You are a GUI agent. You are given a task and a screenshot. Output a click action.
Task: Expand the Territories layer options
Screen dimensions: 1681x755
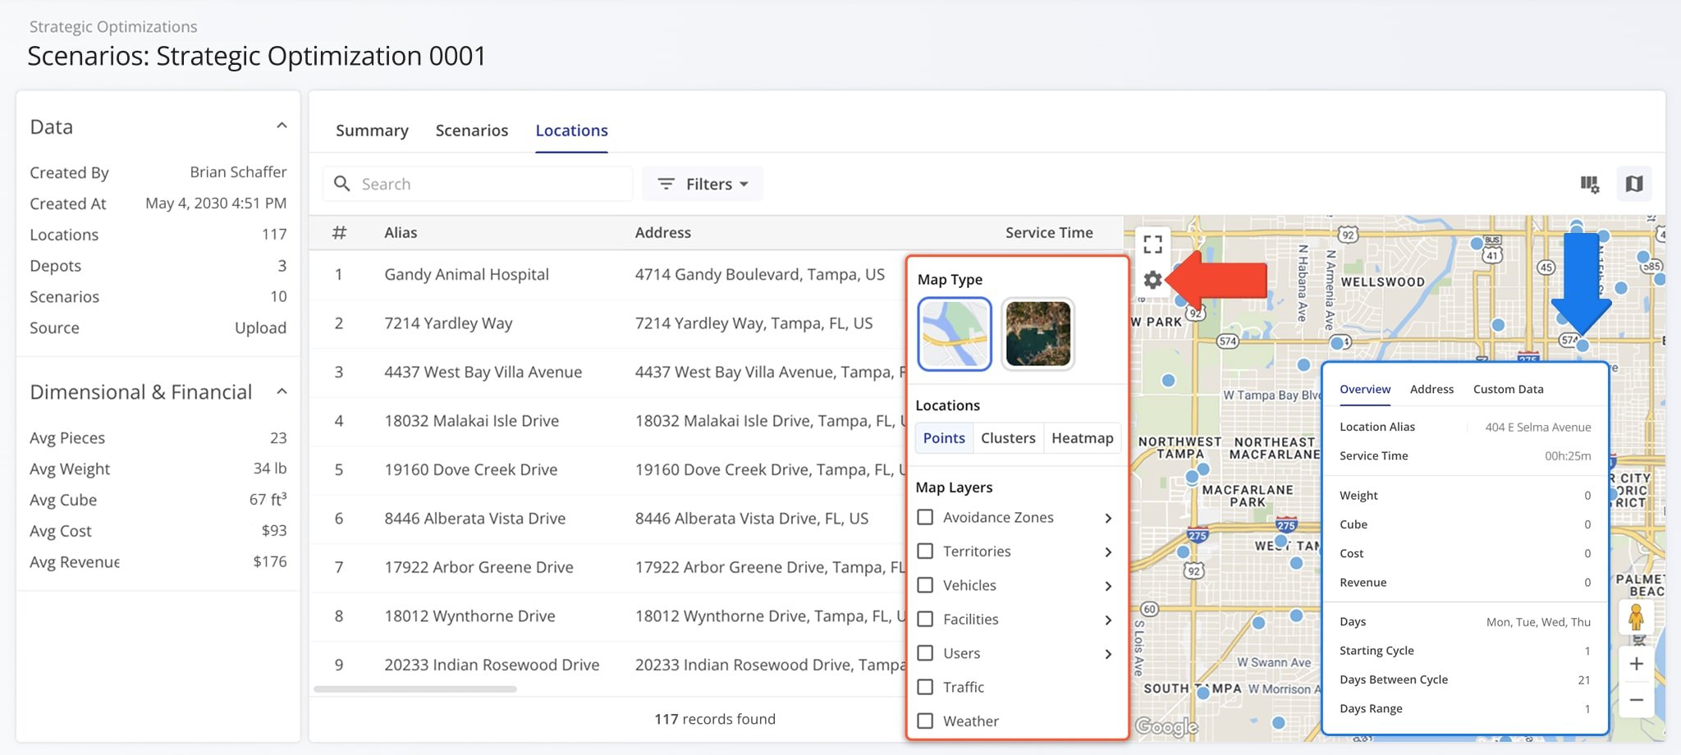[x=1109, y=551]
